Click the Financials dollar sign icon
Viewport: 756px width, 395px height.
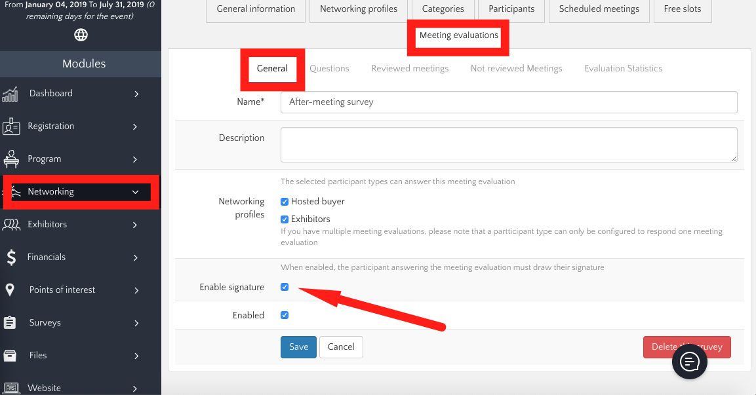point(11,257)
